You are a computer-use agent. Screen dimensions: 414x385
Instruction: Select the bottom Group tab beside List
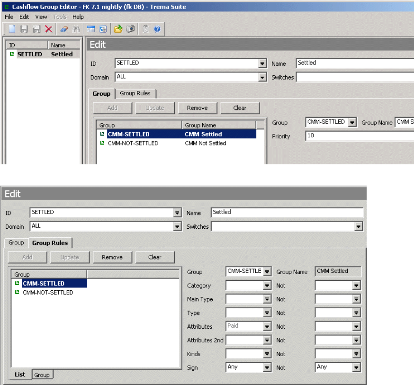(42, 375)
